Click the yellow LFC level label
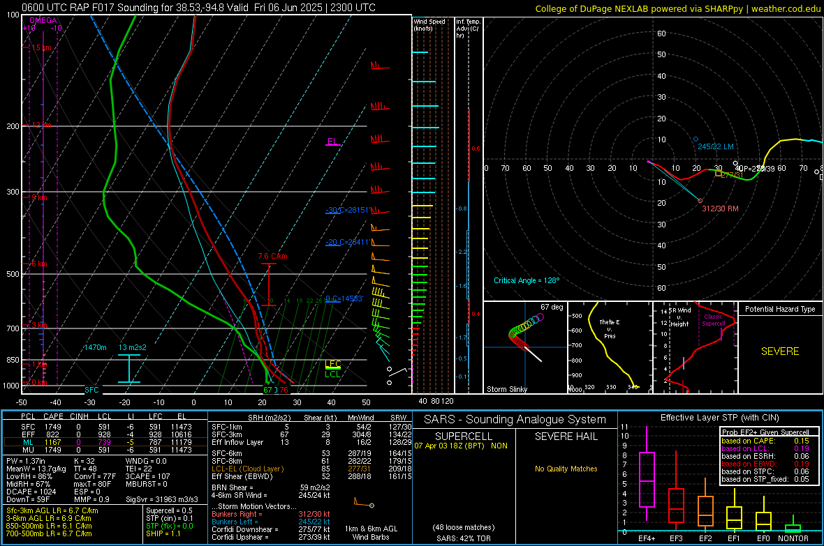This screenshot has height=546, width=824. pos(332,364)
